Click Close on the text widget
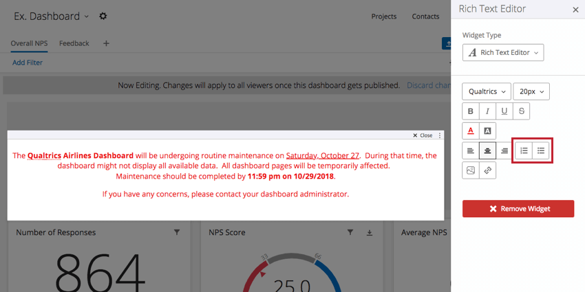The height and width of the screenshot is (292, 585). [x=423, y=135]
